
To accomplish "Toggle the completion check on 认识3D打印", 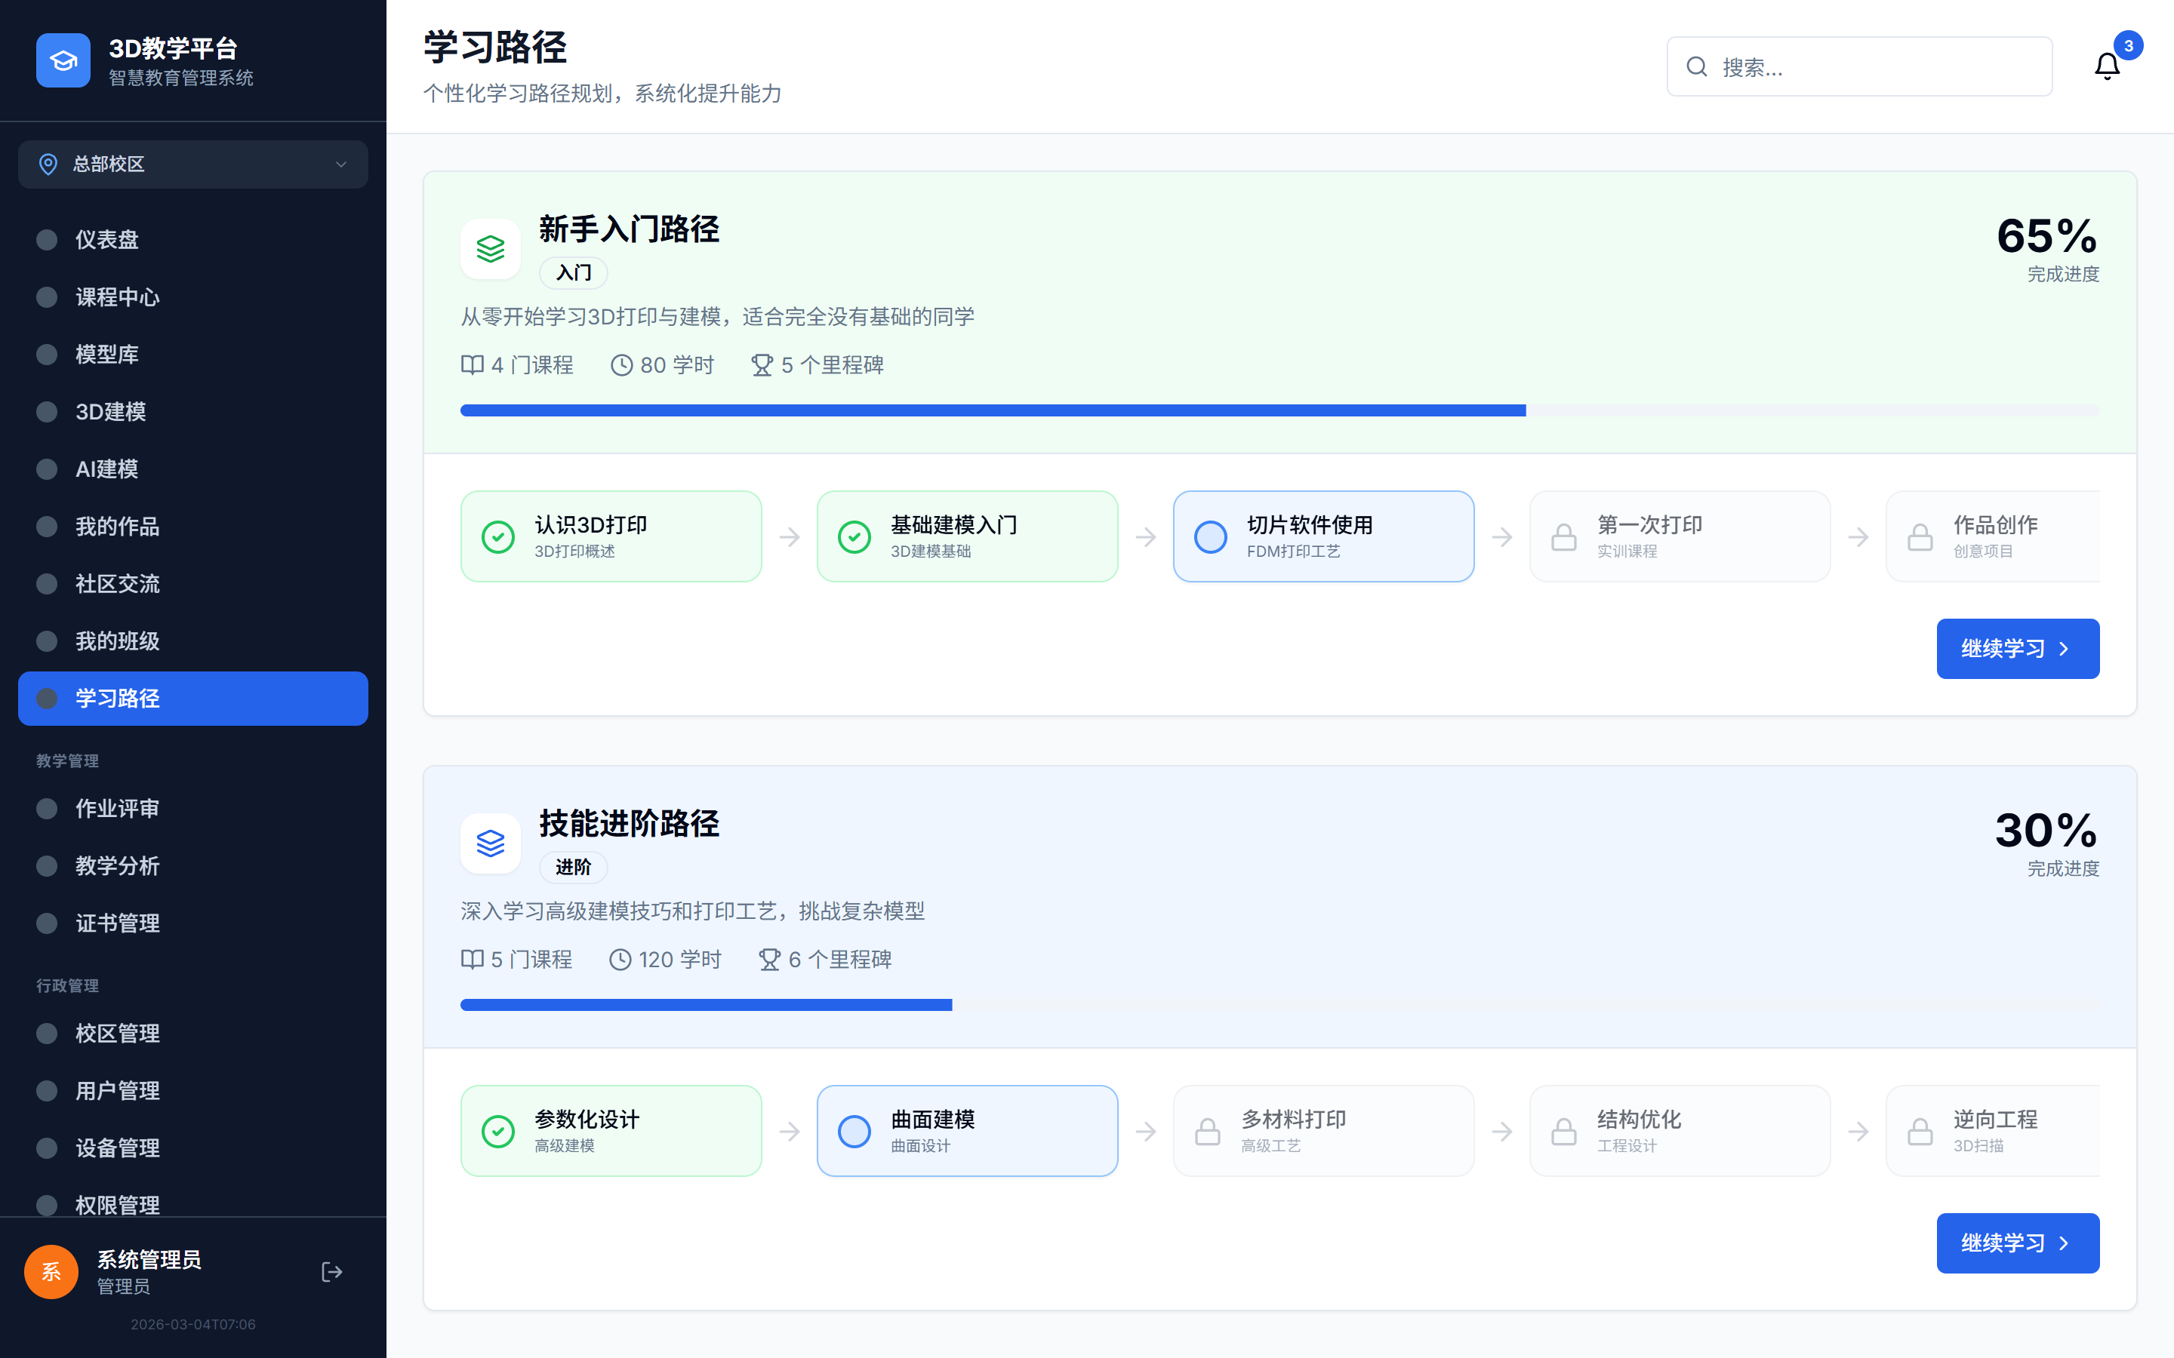I will click(x=498, y=536).
